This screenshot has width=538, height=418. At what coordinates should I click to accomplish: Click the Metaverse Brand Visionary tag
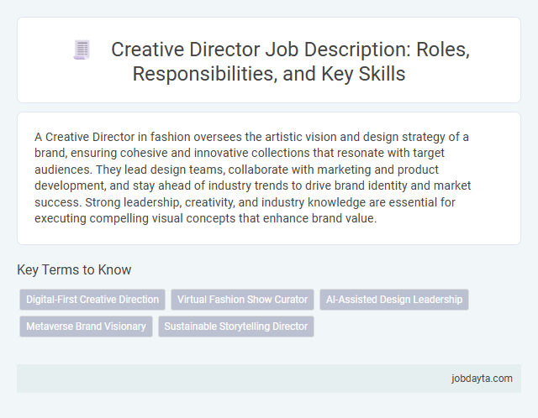[86, 327]
